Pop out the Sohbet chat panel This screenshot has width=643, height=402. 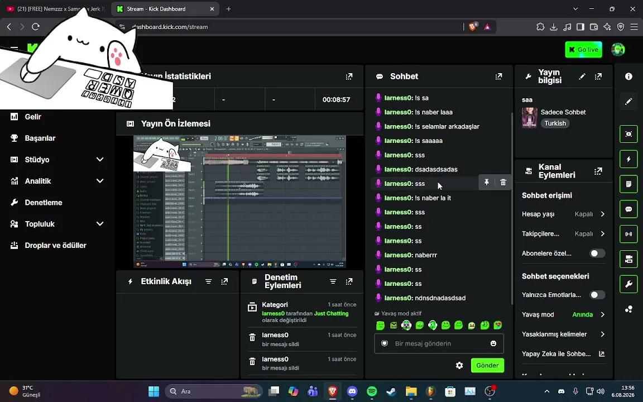pos(498,76)
